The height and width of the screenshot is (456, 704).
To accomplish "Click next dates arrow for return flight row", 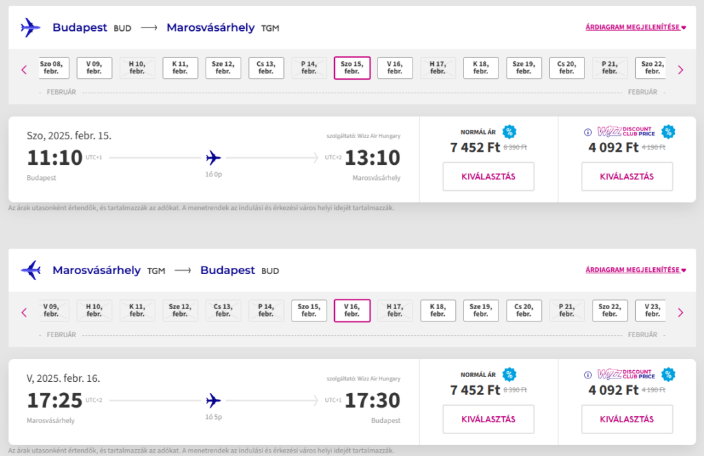I will [680, 312].
